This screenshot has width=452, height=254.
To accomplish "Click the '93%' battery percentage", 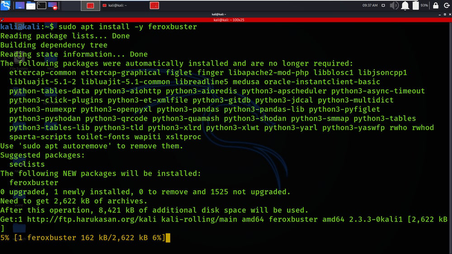I will pyautogui.click(x=424, y=5).
